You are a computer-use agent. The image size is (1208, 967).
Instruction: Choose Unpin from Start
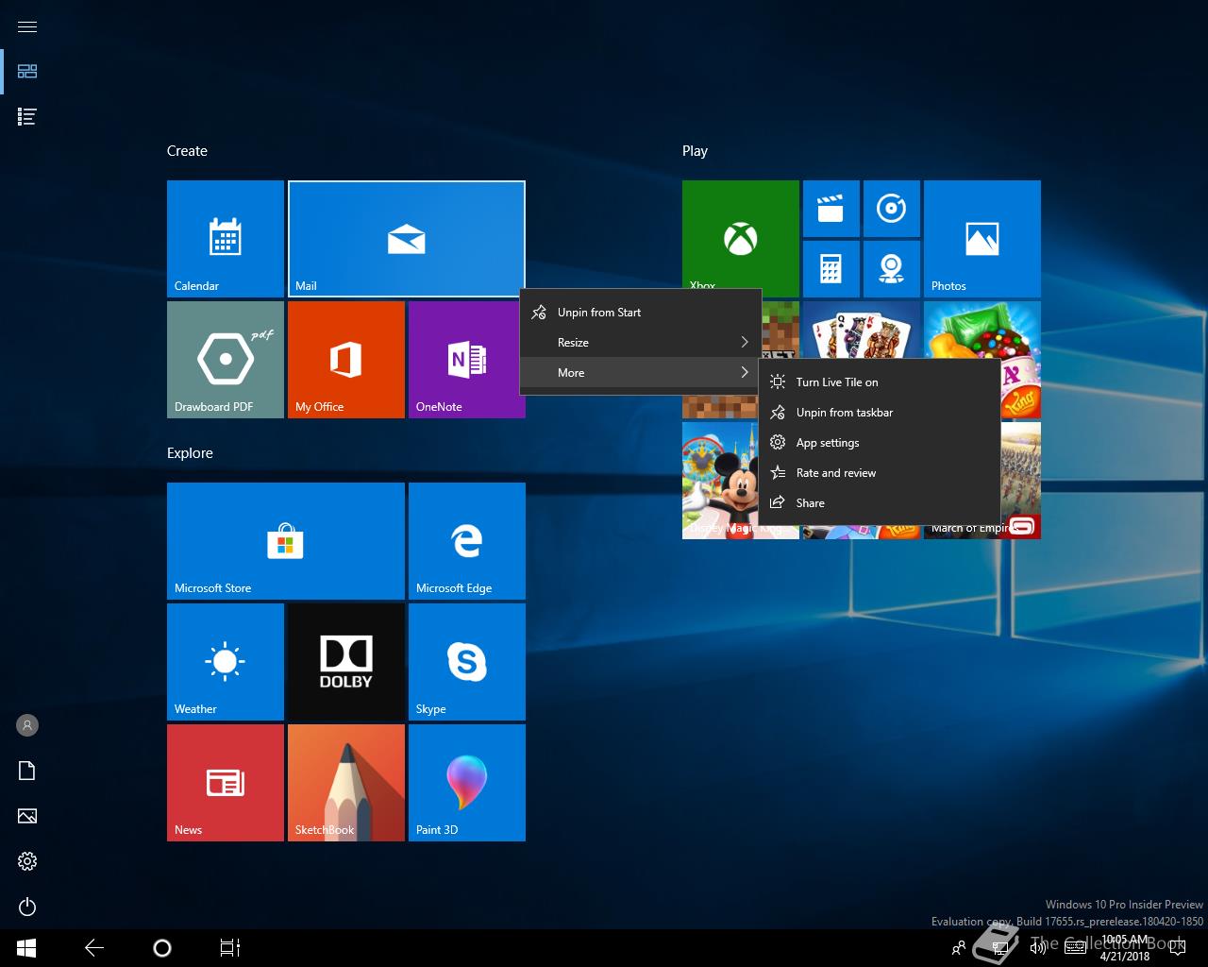[x=640, y=313]
